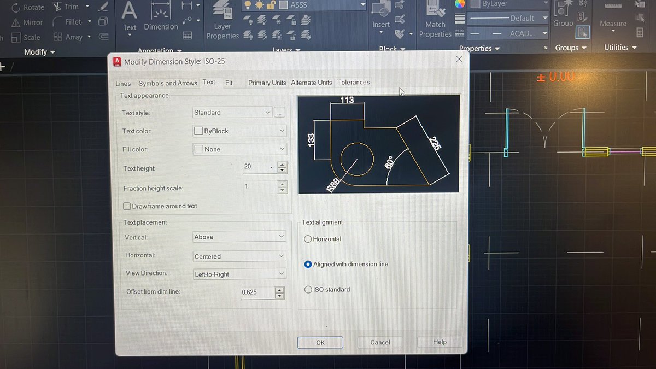This screenshot has height=369, width=656.
Task: Click the Insert block icon
Action: (380, 15)
